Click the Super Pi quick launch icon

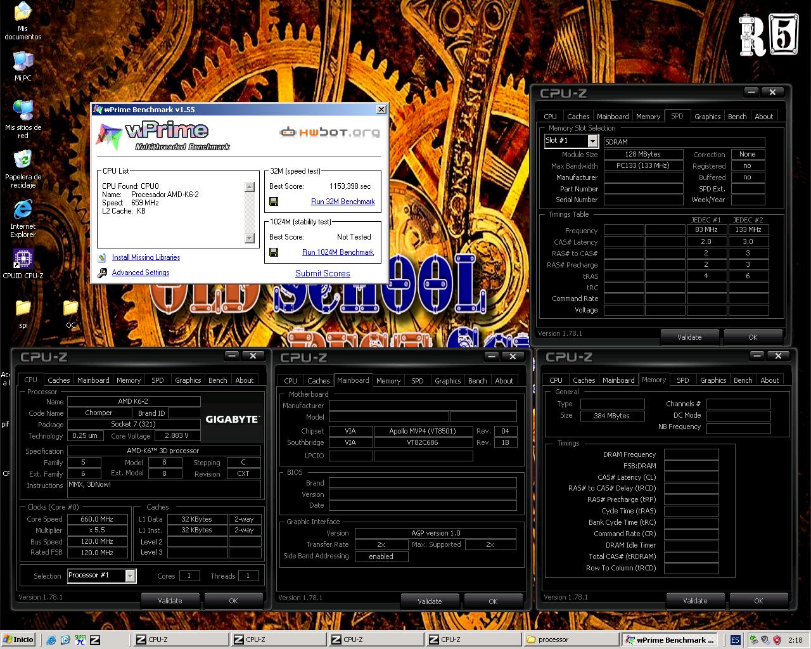click(x=80, y=640)
